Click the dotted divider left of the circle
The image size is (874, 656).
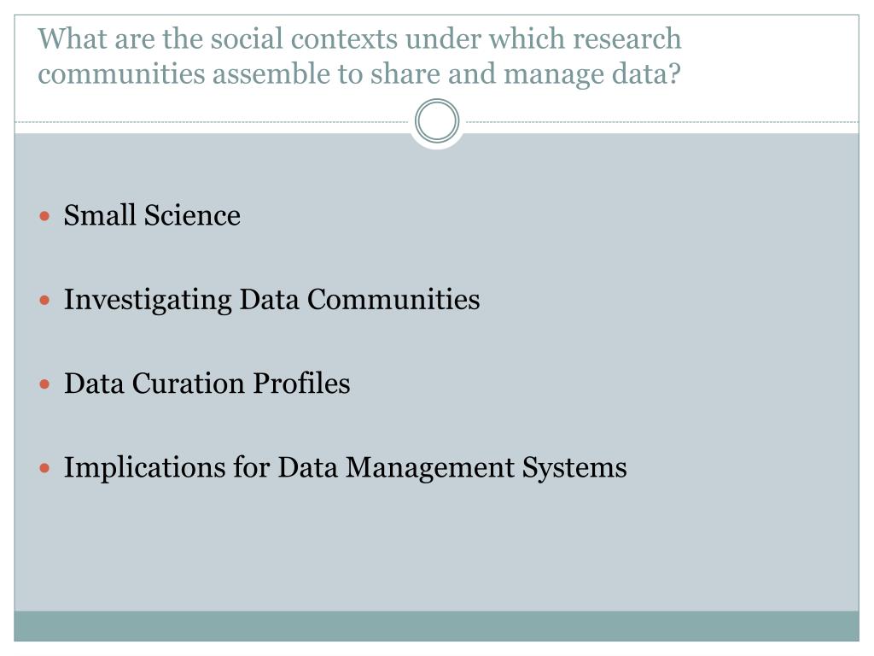(212, 121)
